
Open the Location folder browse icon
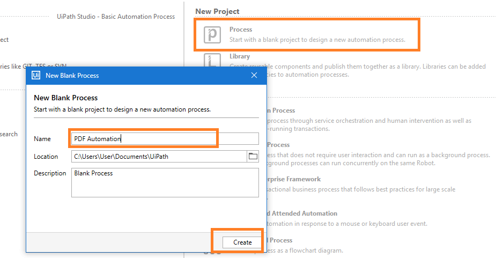(x=253, y=157)
